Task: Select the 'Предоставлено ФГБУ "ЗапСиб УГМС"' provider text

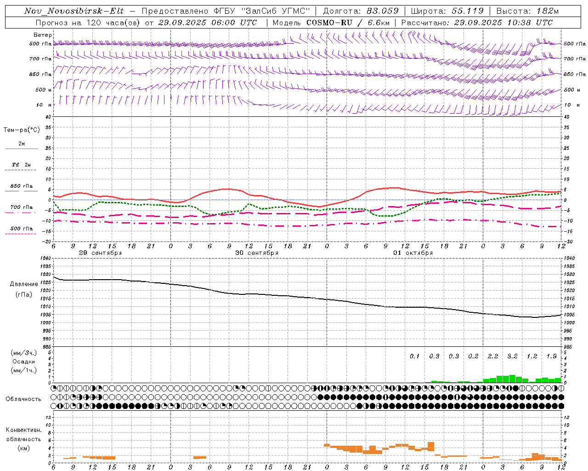Action: coord(226,11)
